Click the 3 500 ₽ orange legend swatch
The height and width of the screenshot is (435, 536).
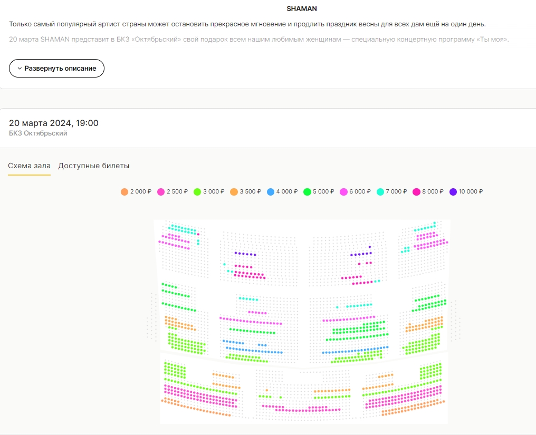pyautogui.click(x=234, y=192)
